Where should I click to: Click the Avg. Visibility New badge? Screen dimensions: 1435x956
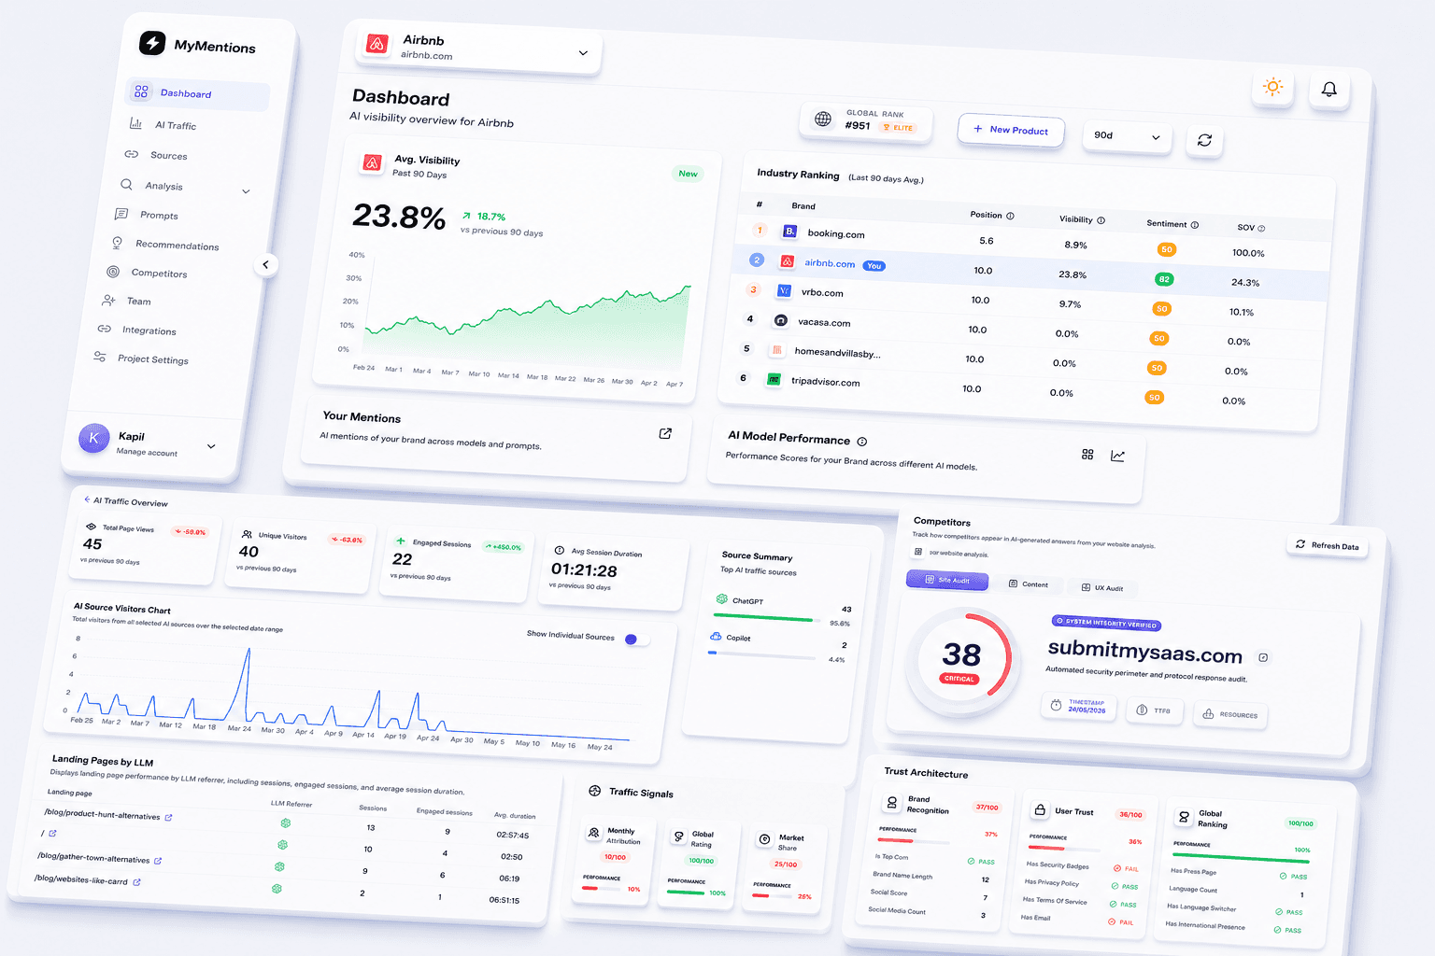click(x=688, y=174)
